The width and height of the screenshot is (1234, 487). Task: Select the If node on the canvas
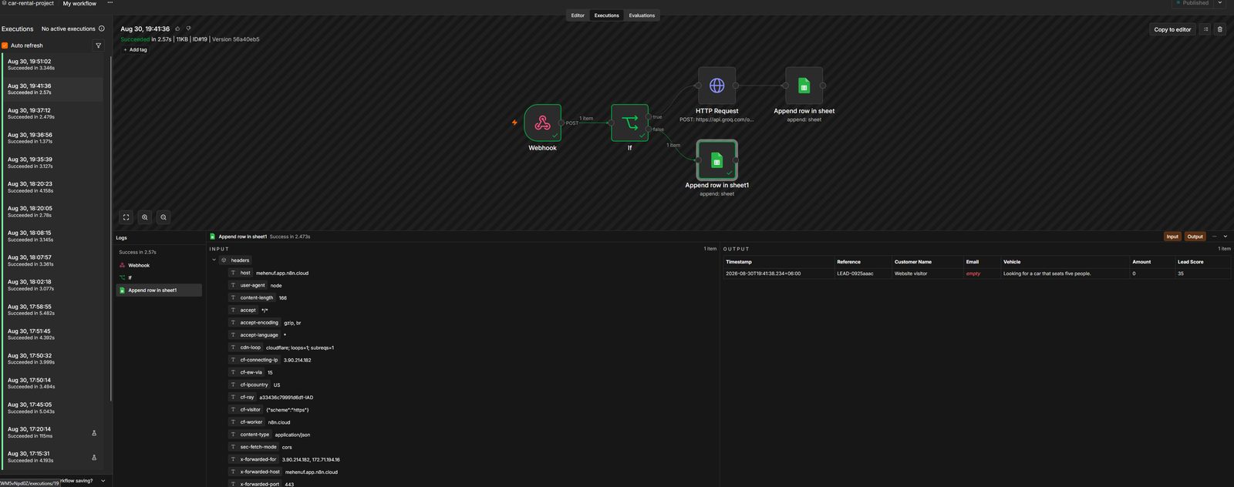point(629,123)
